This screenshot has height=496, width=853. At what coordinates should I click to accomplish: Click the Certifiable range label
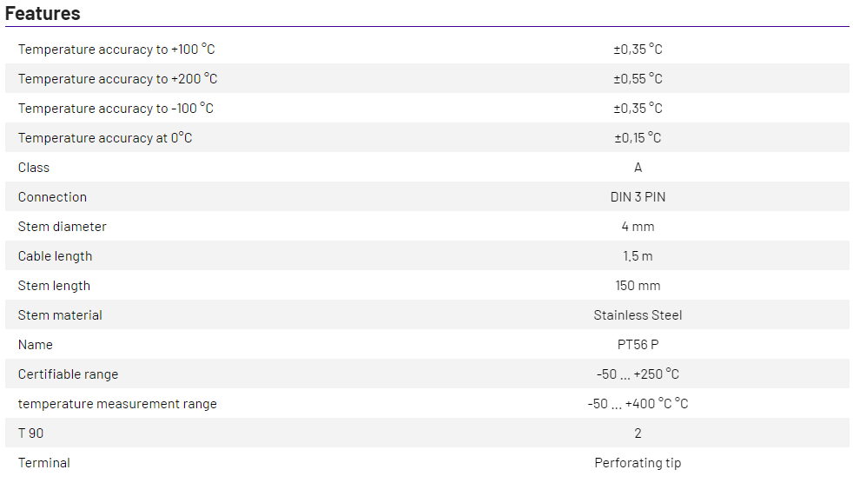tap(68, 374)
